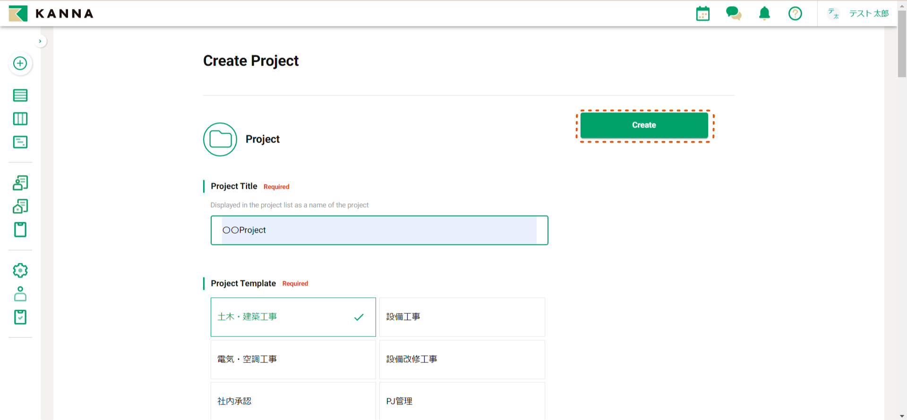
Task: Click the user person icon in sidebar
Action: (20, 294)
